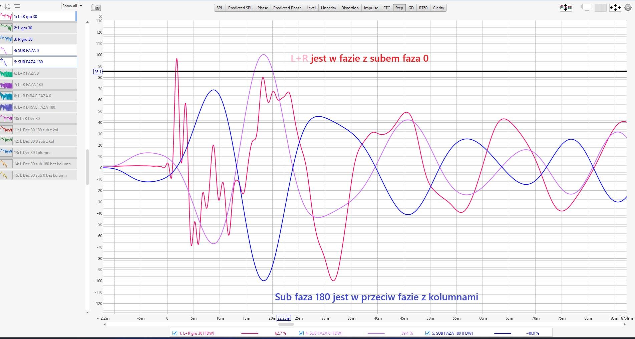
Task: Switch to the Impulse tab
Action: click(x=371, y=8)
